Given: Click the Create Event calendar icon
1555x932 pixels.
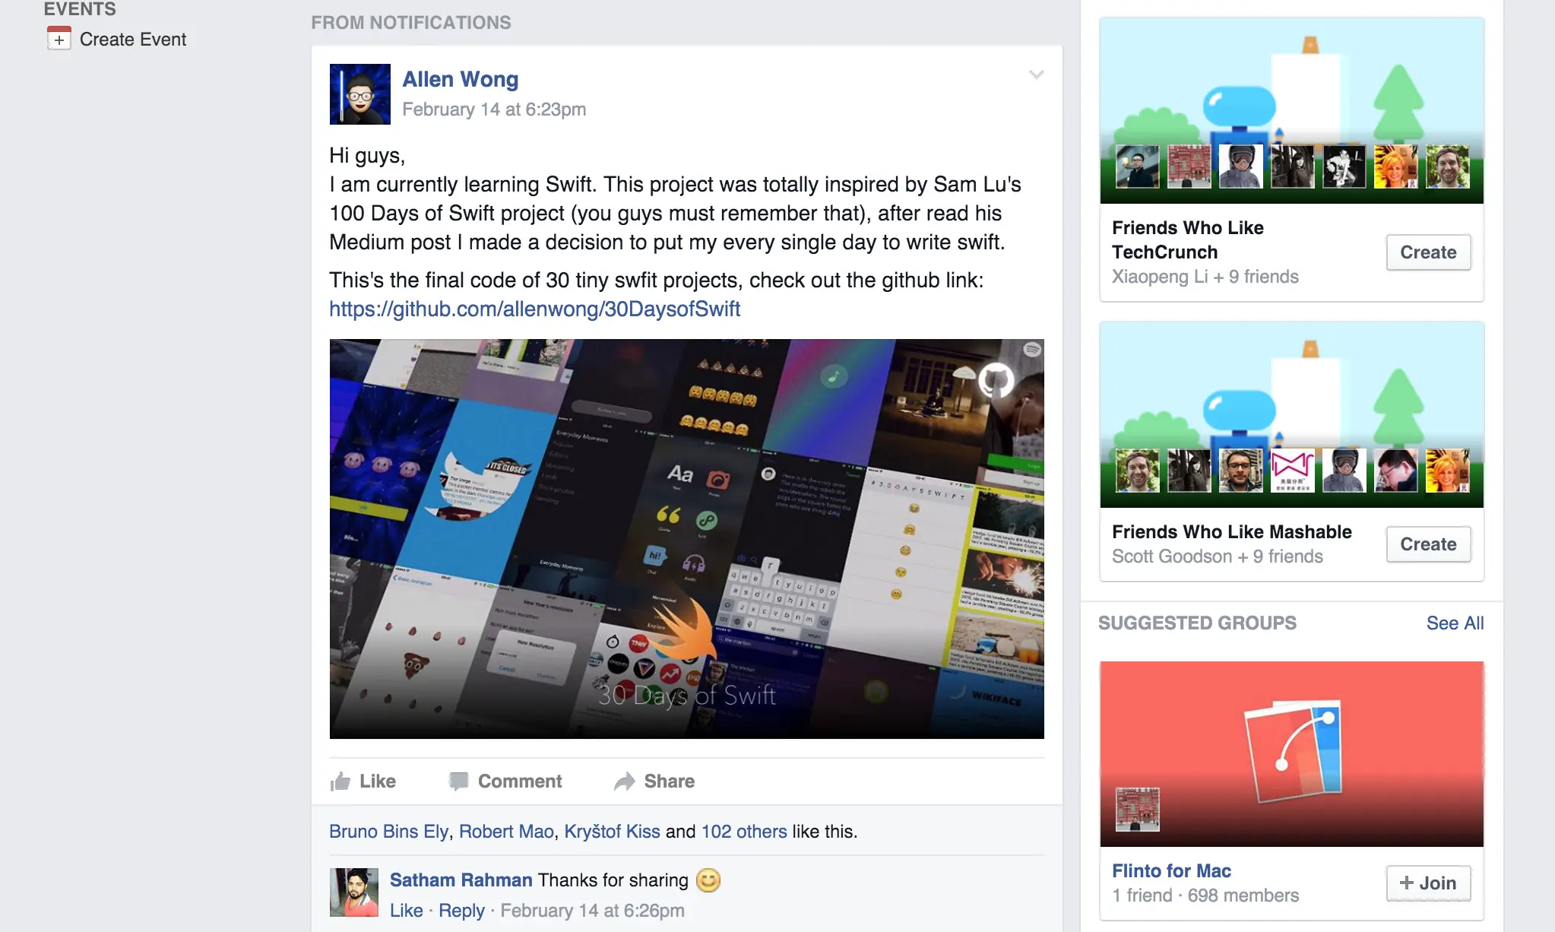Looking at the screenshot, I should click(59, 39).
